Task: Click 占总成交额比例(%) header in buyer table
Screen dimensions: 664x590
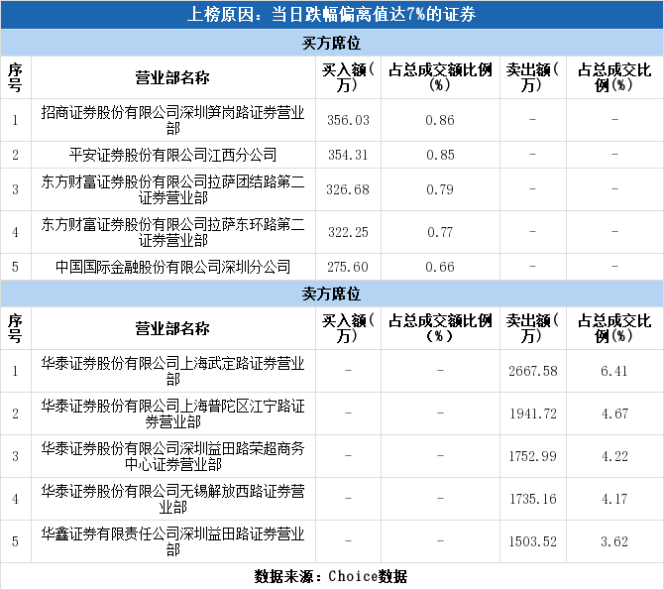Action: point(440,78)
